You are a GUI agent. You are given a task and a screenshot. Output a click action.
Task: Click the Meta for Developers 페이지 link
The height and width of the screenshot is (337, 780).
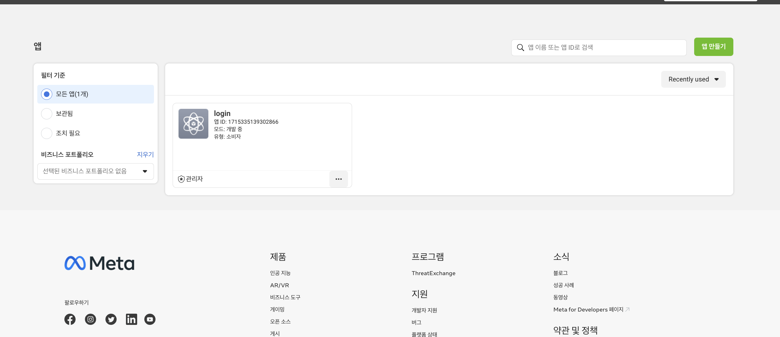[588, 310]
